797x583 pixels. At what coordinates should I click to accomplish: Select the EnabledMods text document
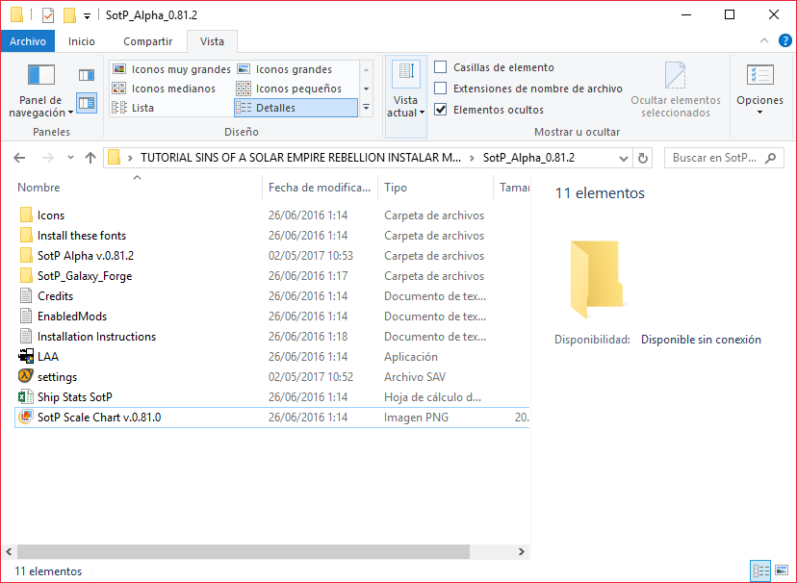[x=272, y=317]
